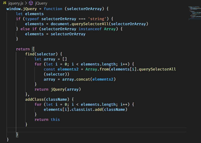201x143 pixels.
Task: Expand the breadcrumb chevron after jquery.js
Action: point(26,3)
